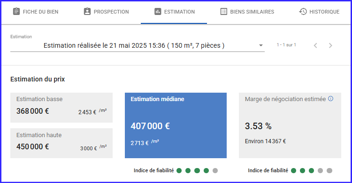The image size is (352, 183).
Task: Go to next estimation with right chevron
Action: point(330,45)
